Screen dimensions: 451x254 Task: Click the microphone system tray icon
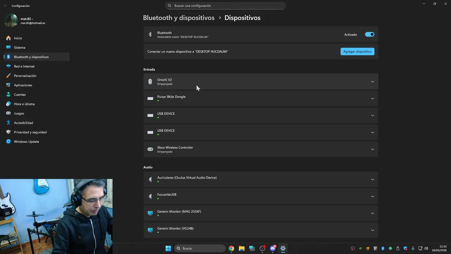click(413, 248)
